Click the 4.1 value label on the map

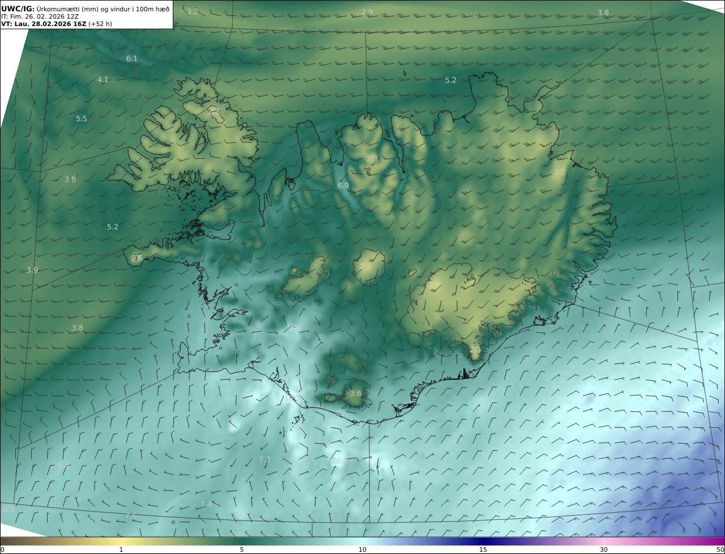(103, 80)
